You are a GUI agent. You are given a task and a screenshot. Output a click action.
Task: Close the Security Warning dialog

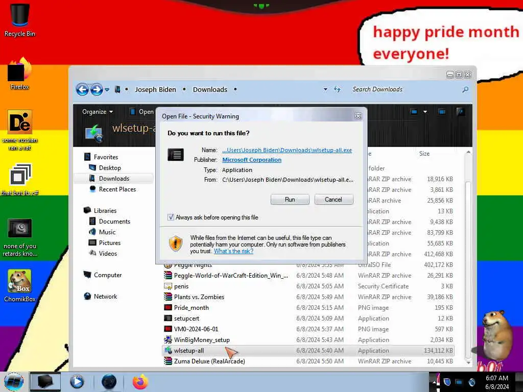tap(358, 116)
